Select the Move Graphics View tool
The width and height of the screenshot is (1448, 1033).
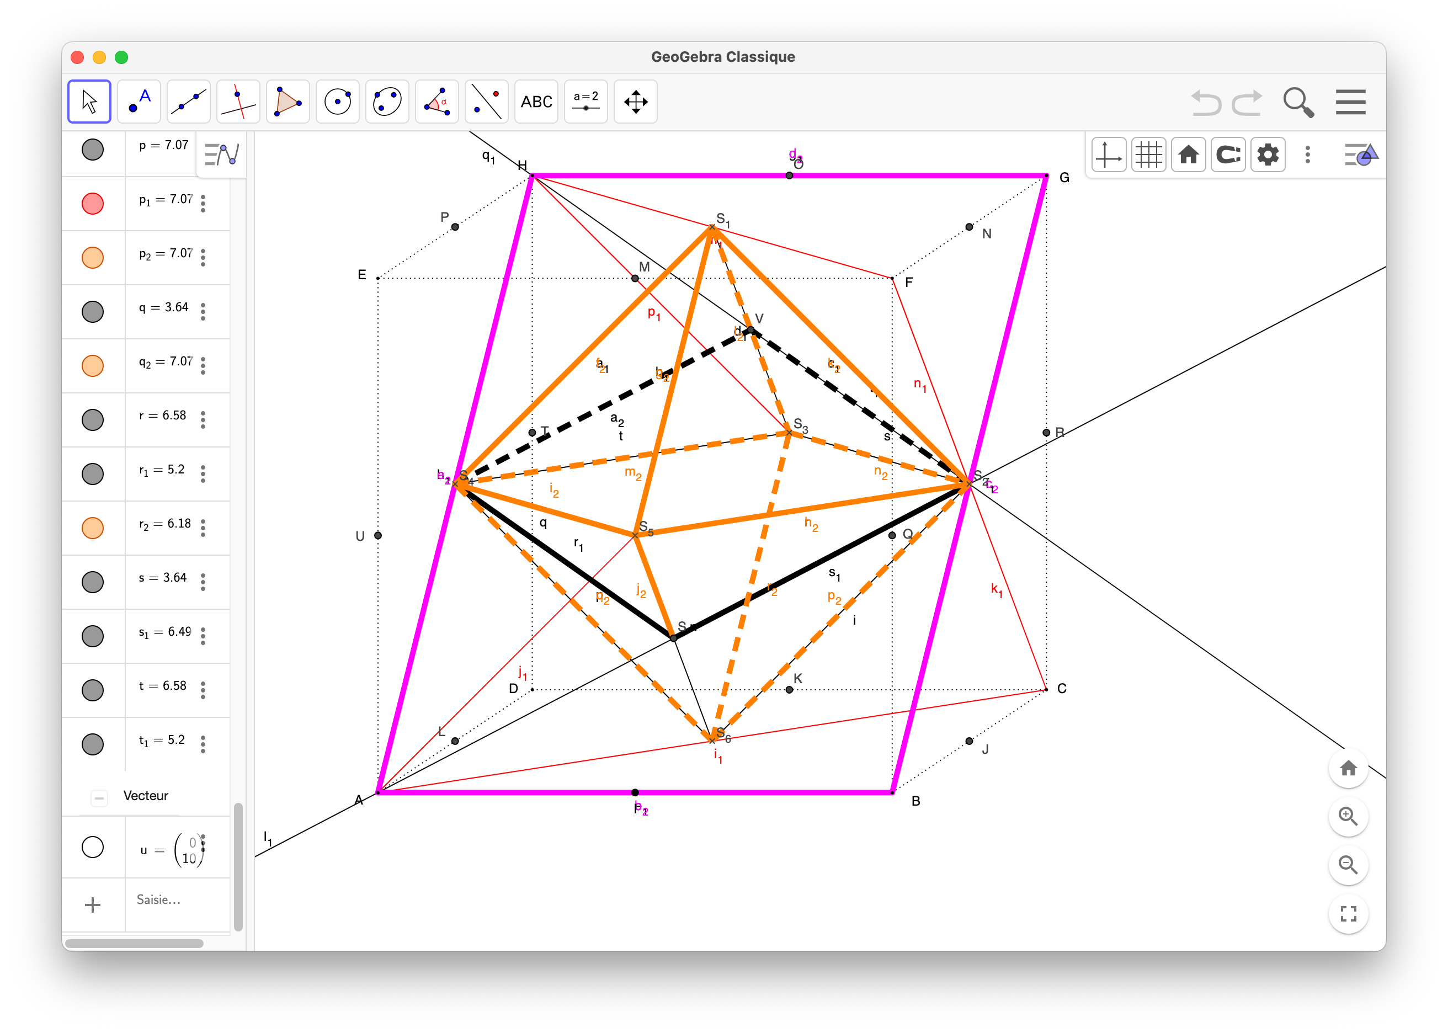tap(635, 102)
